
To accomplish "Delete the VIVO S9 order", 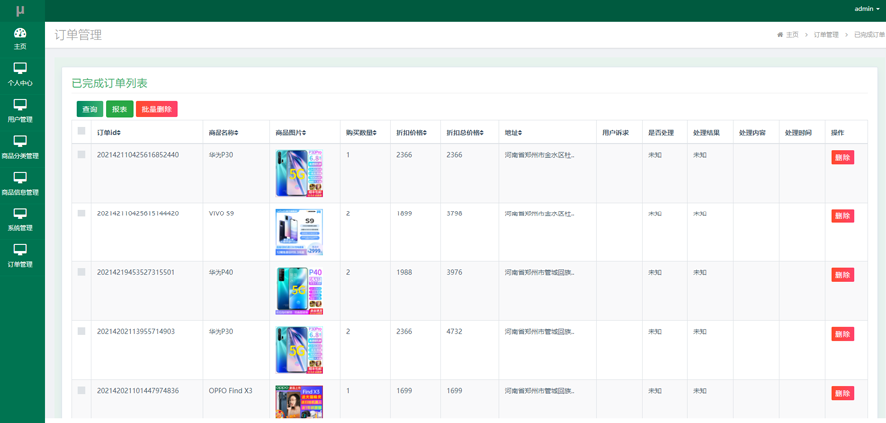I will pos(842,215).
